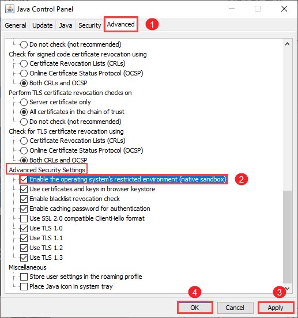Open the General tab
The image size is (298, 318).
point(16,25)
